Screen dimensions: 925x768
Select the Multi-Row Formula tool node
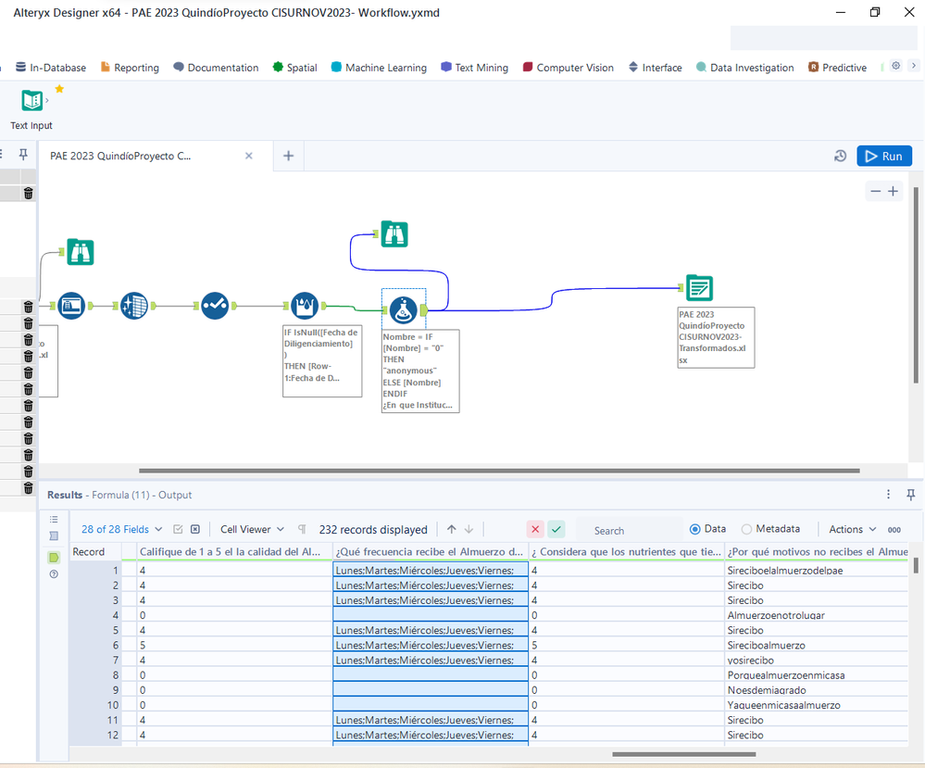305,305
